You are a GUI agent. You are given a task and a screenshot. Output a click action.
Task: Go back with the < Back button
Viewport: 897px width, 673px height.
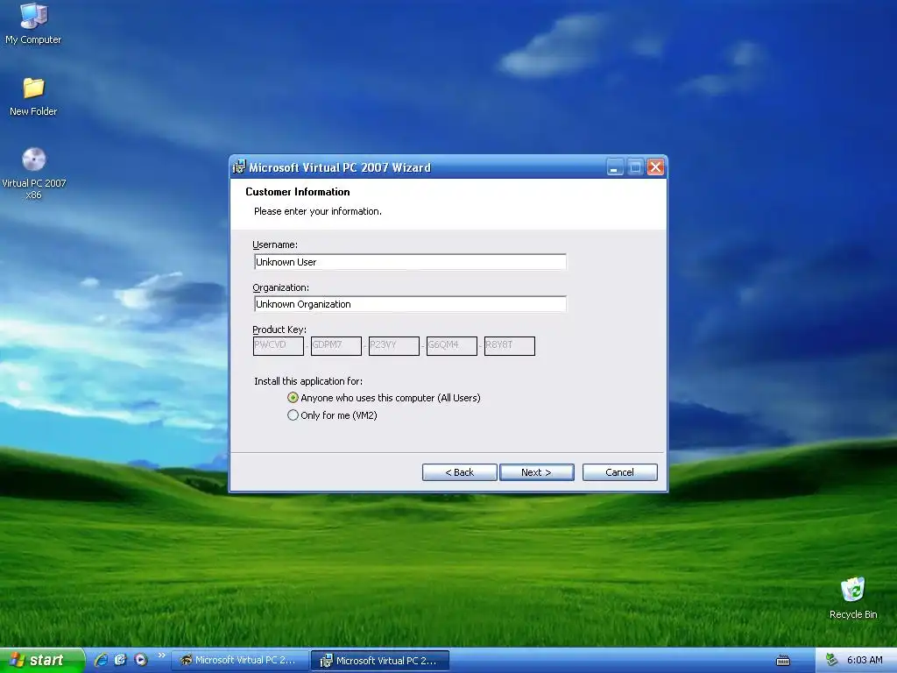click(459, 472)
